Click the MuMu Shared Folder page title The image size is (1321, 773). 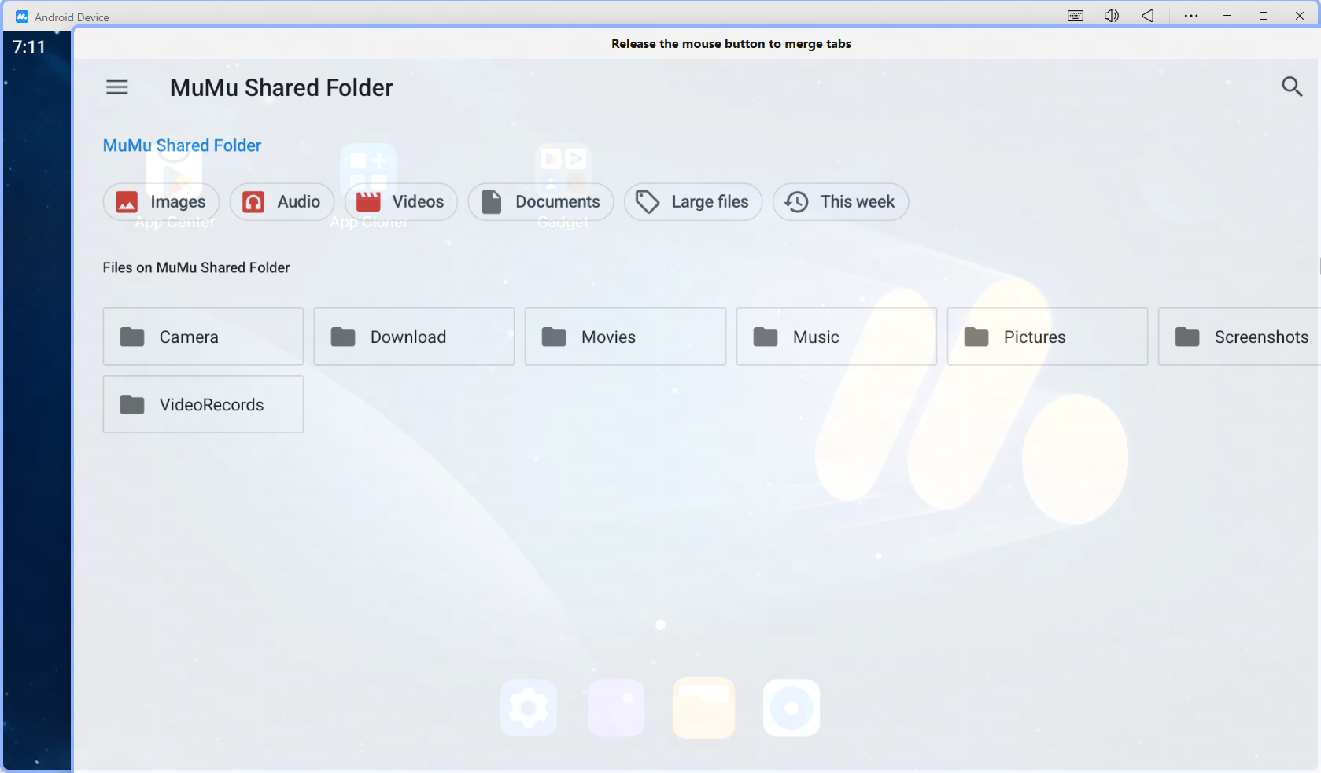pos(282,87)
